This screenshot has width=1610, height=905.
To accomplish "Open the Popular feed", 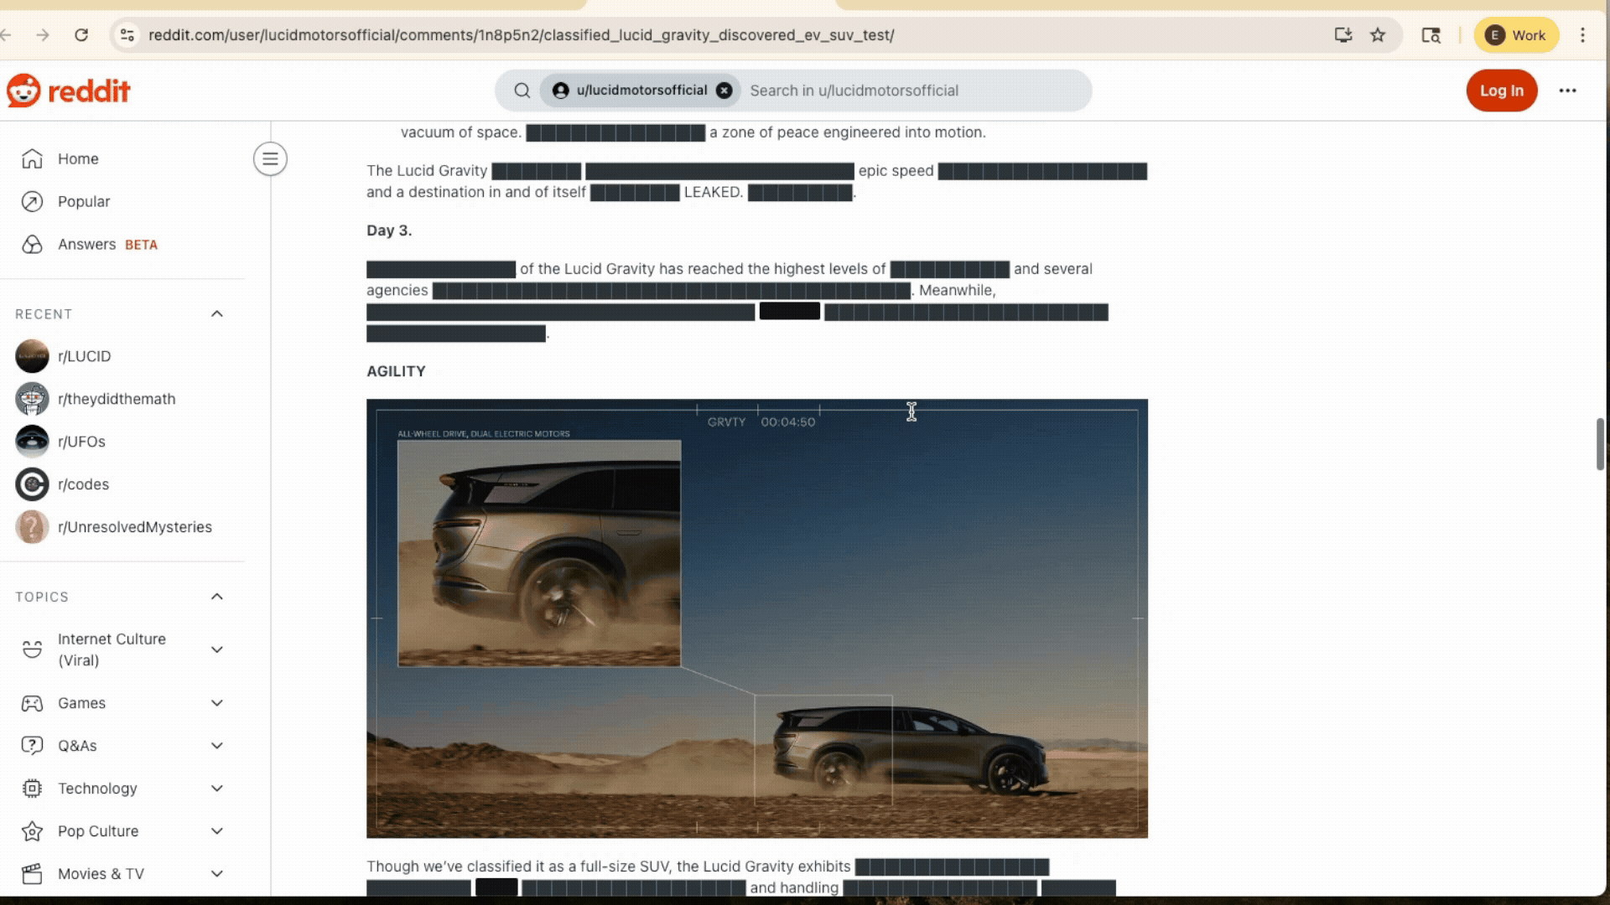I will [x=83, y=202].
